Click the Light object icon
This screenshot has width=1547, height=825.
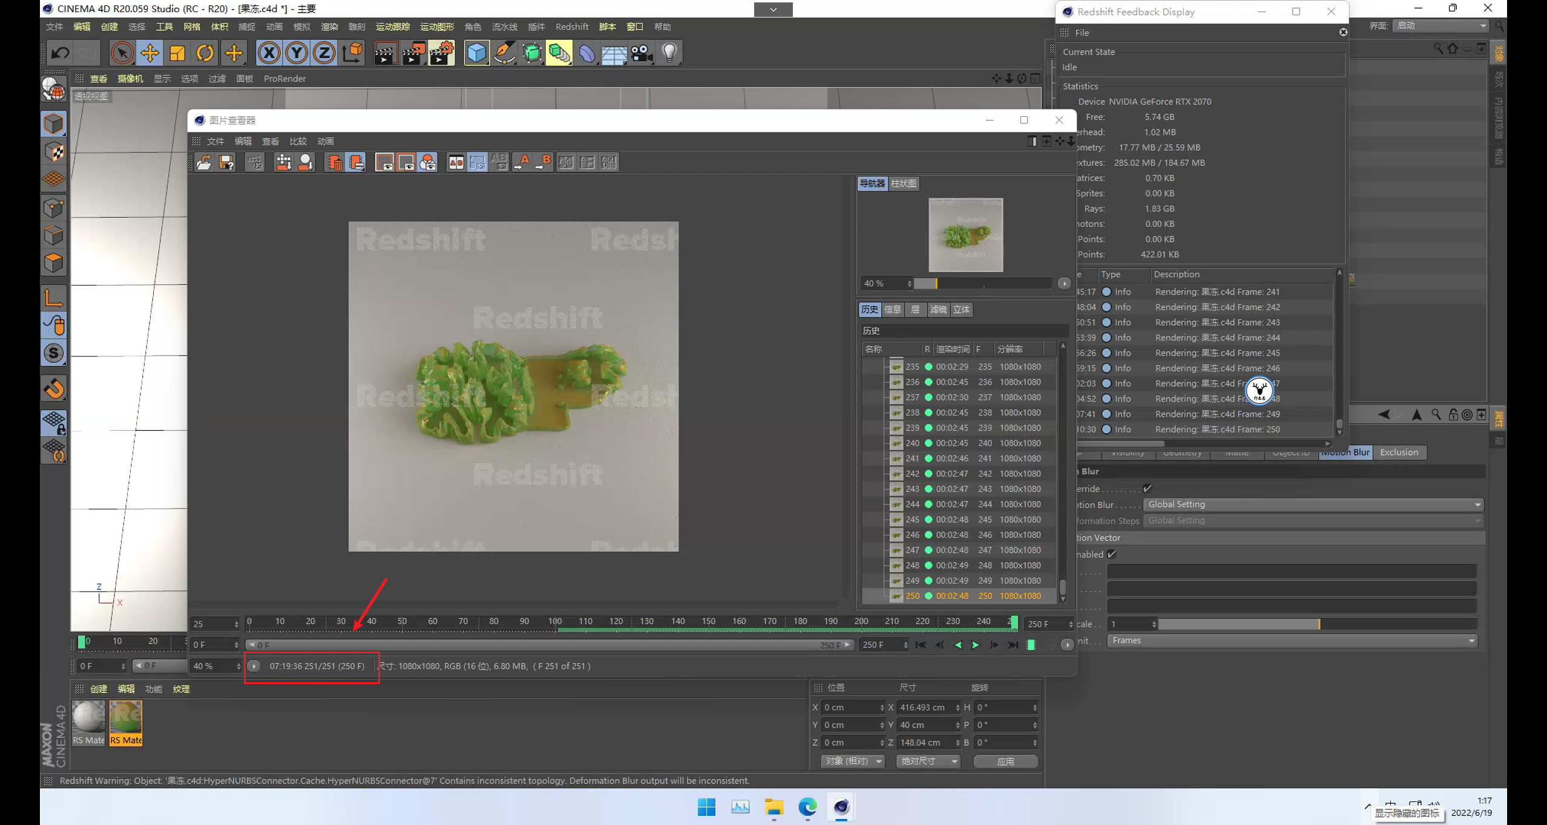[x=669, y=53]
